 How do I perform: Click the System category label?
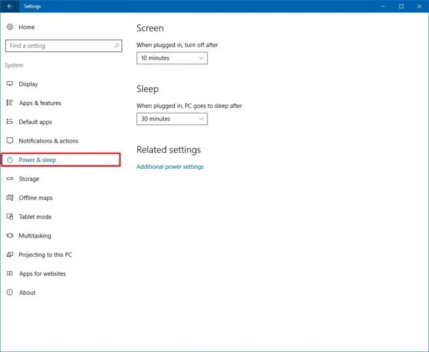coord(14,65)
